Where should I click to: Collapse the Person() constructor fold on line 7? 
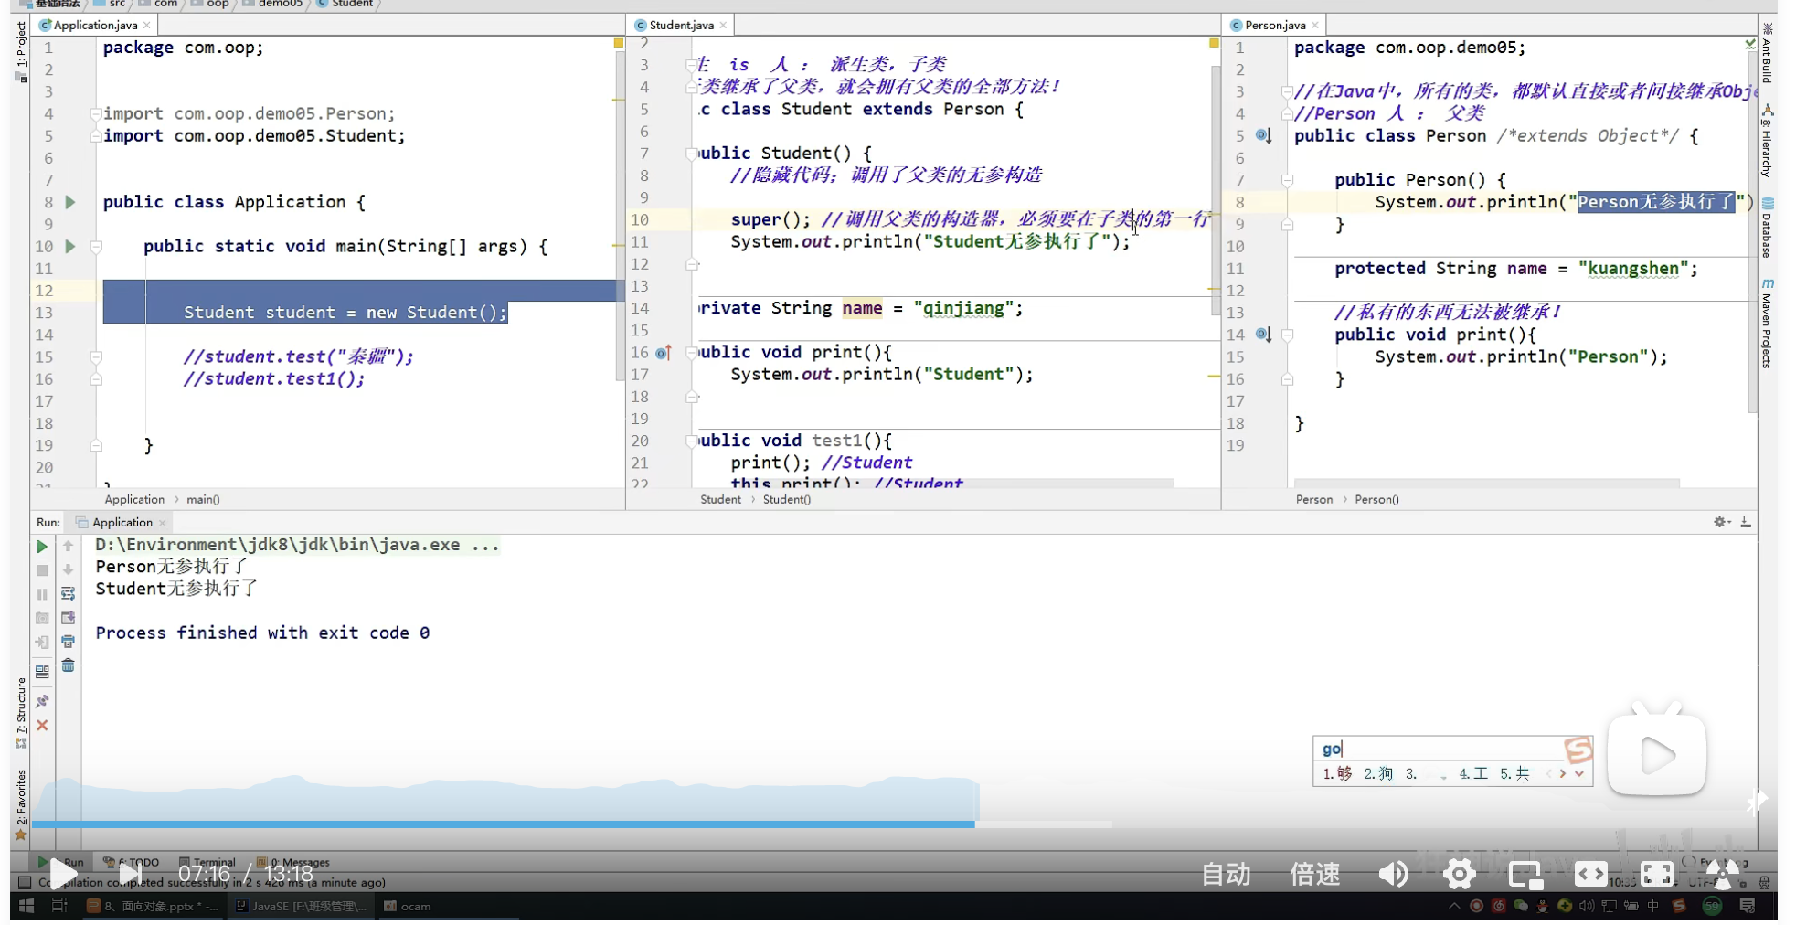coord(1287,181)
